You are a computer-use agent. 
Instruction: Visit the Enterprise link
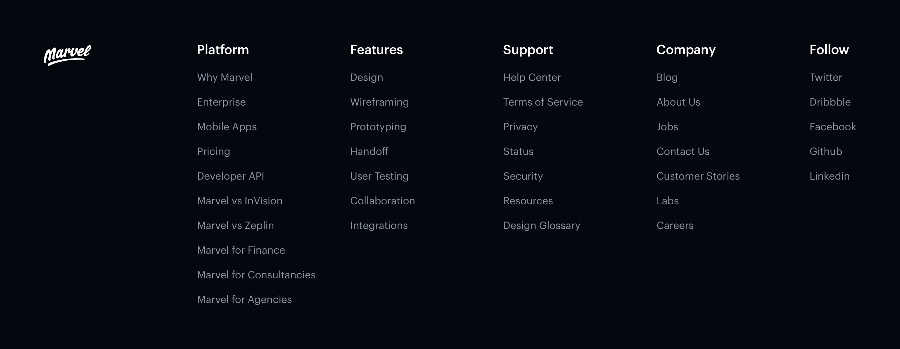[x=221, y=102]
